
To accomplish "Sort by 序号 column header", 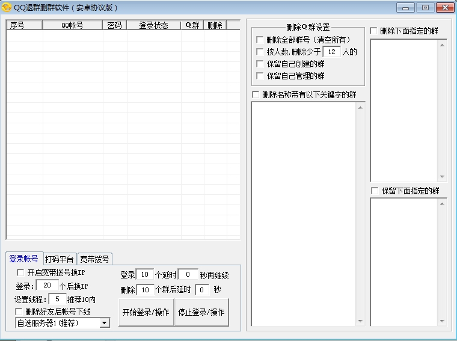I will pyautogui.click(x=24, y=25).
